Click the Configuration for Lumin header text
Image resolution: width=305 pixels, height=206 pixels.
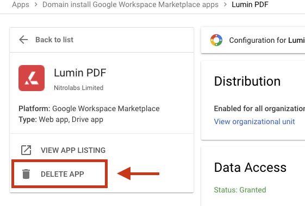(x=267, y=40)
